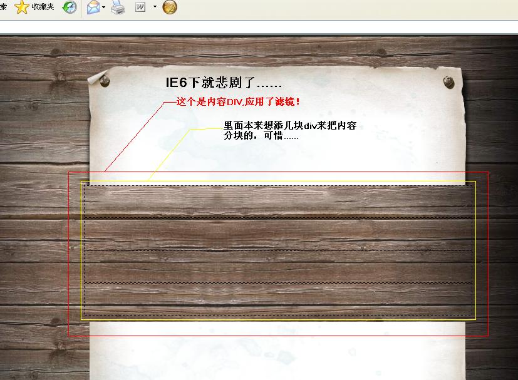Open the Mail envelope icon
The width and height of the screenshot is (518, 380).
coord(93,7)
